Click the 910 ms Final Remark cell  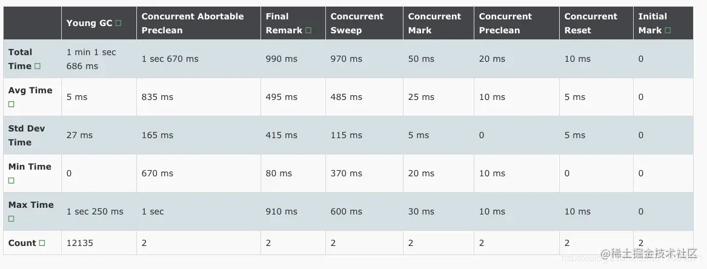[x=281, y=211]
